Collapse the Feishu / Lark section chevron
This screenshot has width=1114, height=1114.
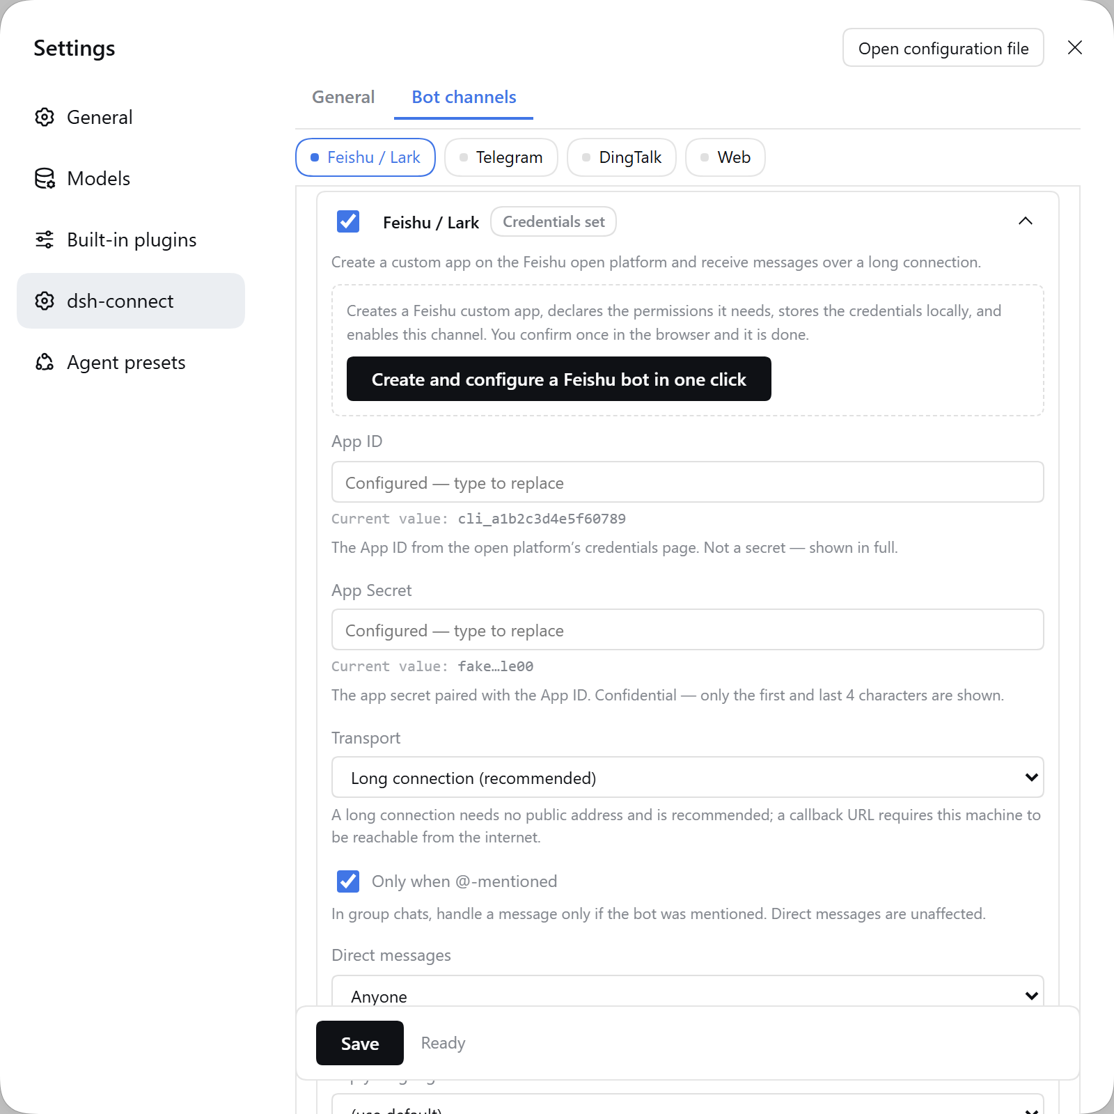coord(1026,221)
